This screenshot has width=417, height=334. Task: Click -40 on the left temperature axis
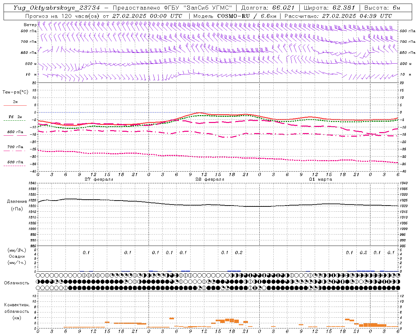pos(34,171)
